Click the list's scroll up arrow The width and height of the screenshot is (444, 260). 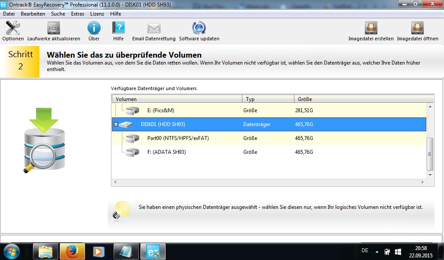pyautogui.click(x=430, y=107)
